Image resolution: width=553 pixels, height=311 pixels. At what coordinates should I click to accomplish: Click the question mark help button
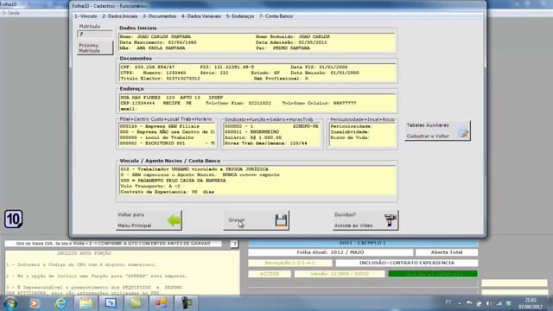[234, 244]
